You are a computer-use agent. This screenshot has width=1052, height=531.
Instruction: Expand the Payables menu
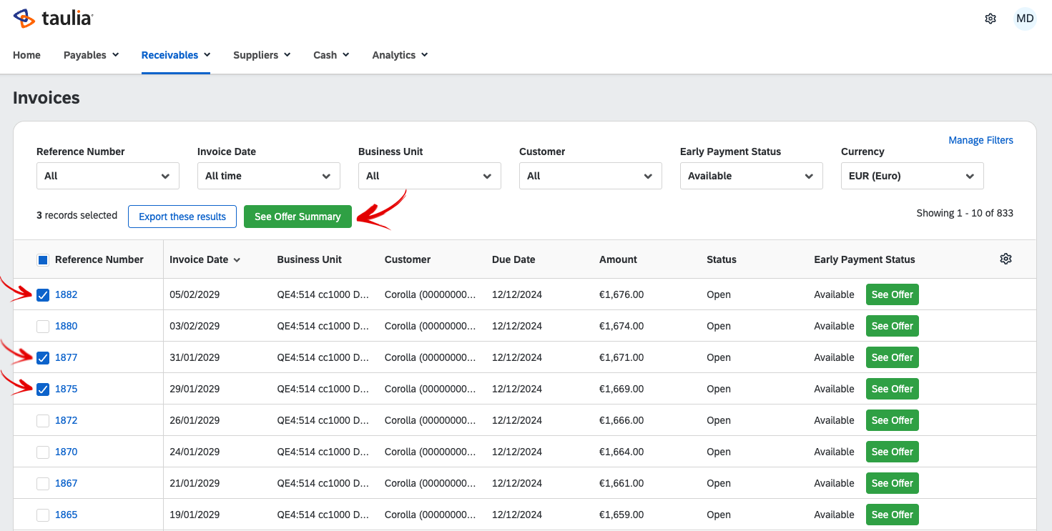[91, 55]
